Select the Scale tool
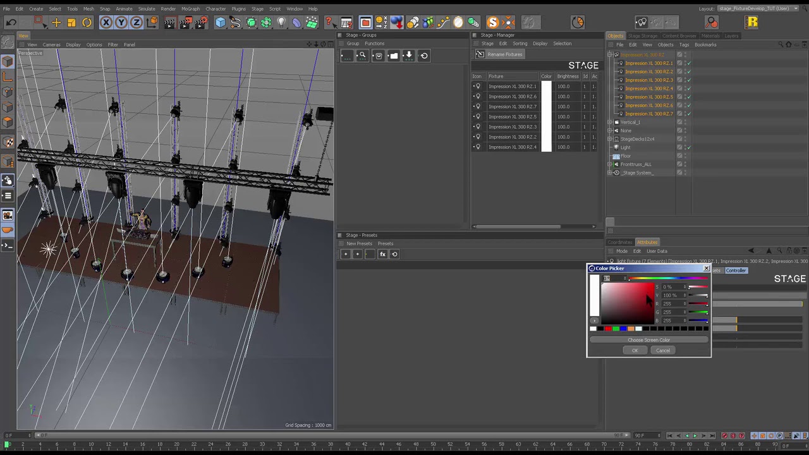809x455 pixels. pos(71,23)
